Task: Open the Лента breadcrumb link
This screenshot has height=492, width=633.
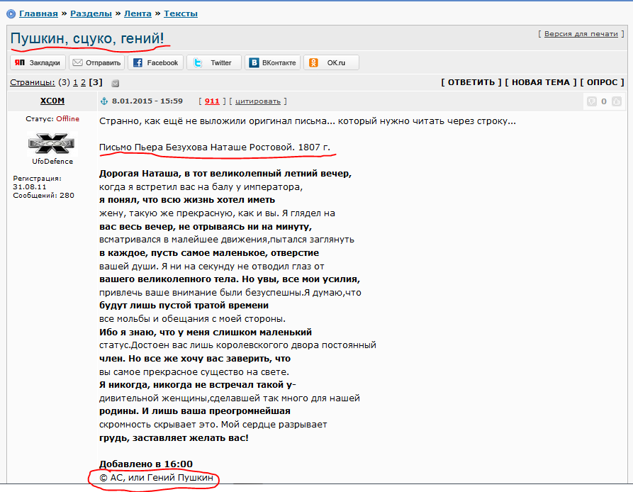Action: (138, 13)
